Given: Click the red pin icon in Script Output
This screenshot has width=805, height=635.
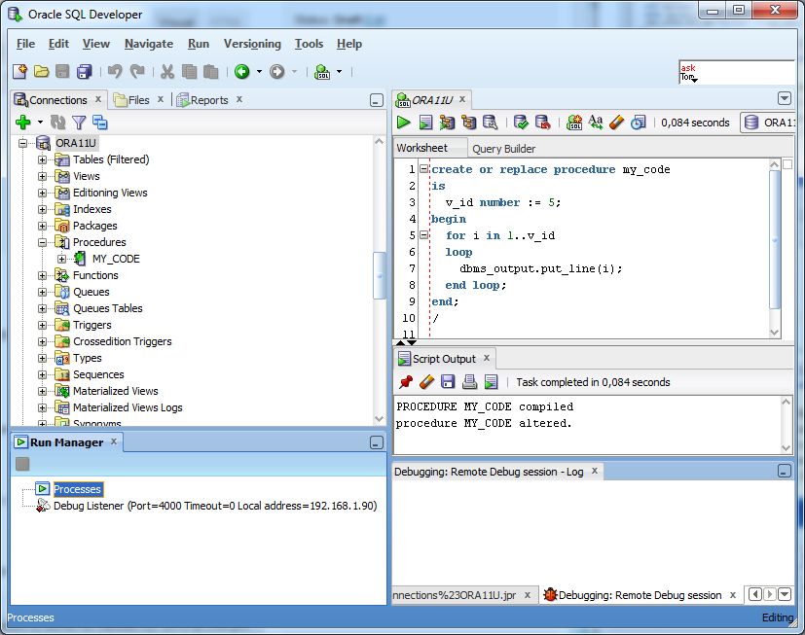Looking at the screenshot, I should tap(406, 381).
